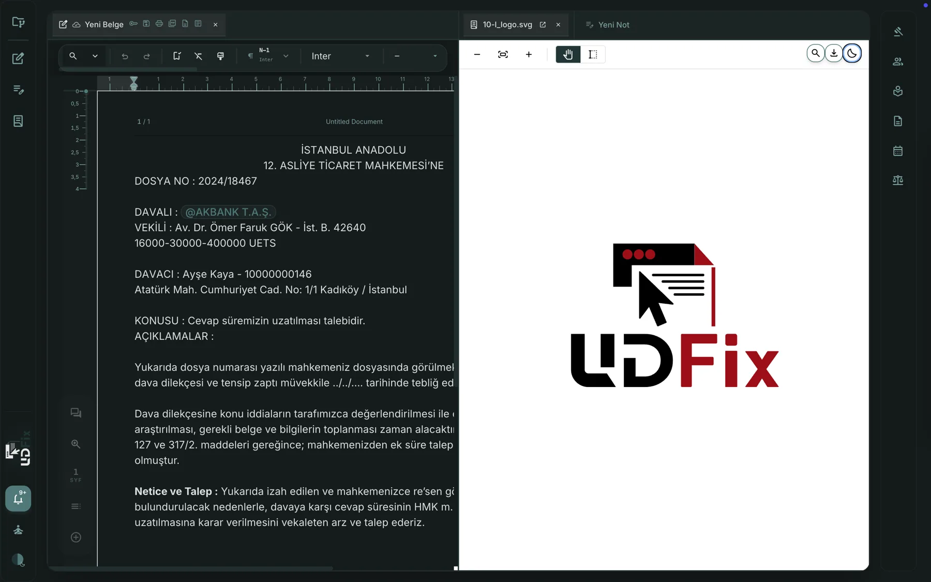The height and width of the screenshot is (582, 931).
Task: Toggle the theme icon at bottom left
Action: (x=18, y=560)
